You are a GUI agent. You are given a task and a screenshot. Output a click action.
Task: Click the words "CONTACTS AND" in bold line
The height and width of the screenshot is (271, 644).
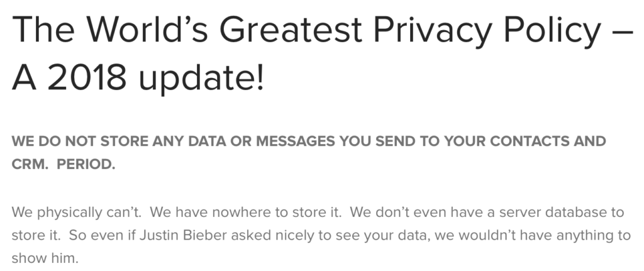(548, 141)
